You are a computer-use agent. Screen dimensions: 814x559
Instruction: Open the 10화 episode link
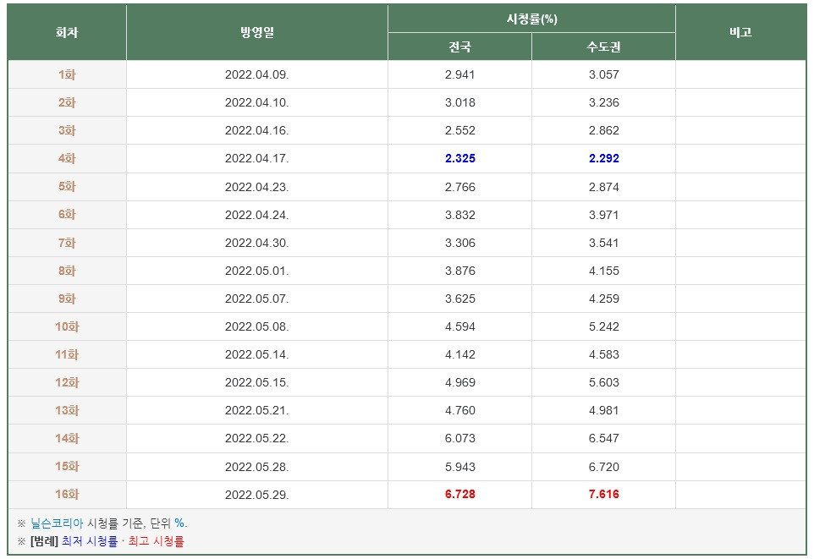coord(67,326)
